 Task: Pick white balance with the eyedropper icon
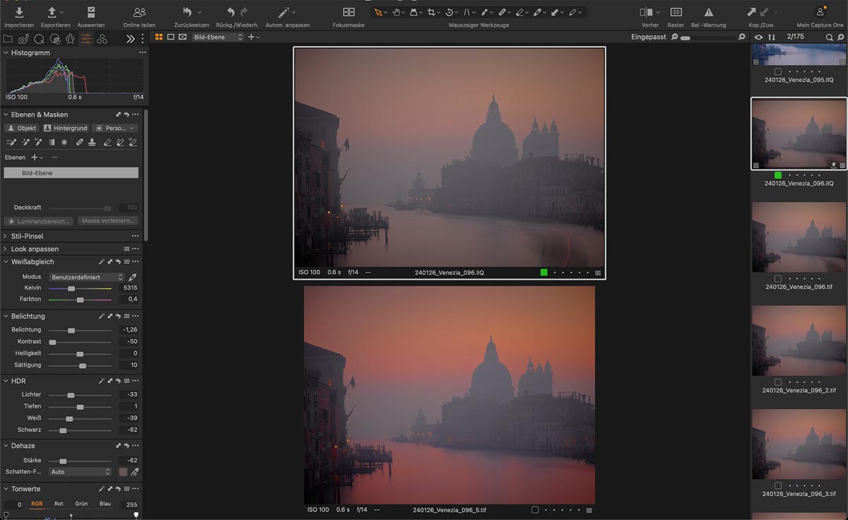pyautogui.click(x=132, y=277)
